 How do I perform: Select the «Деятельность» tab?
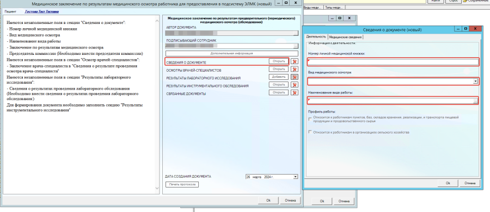(316, 36)
